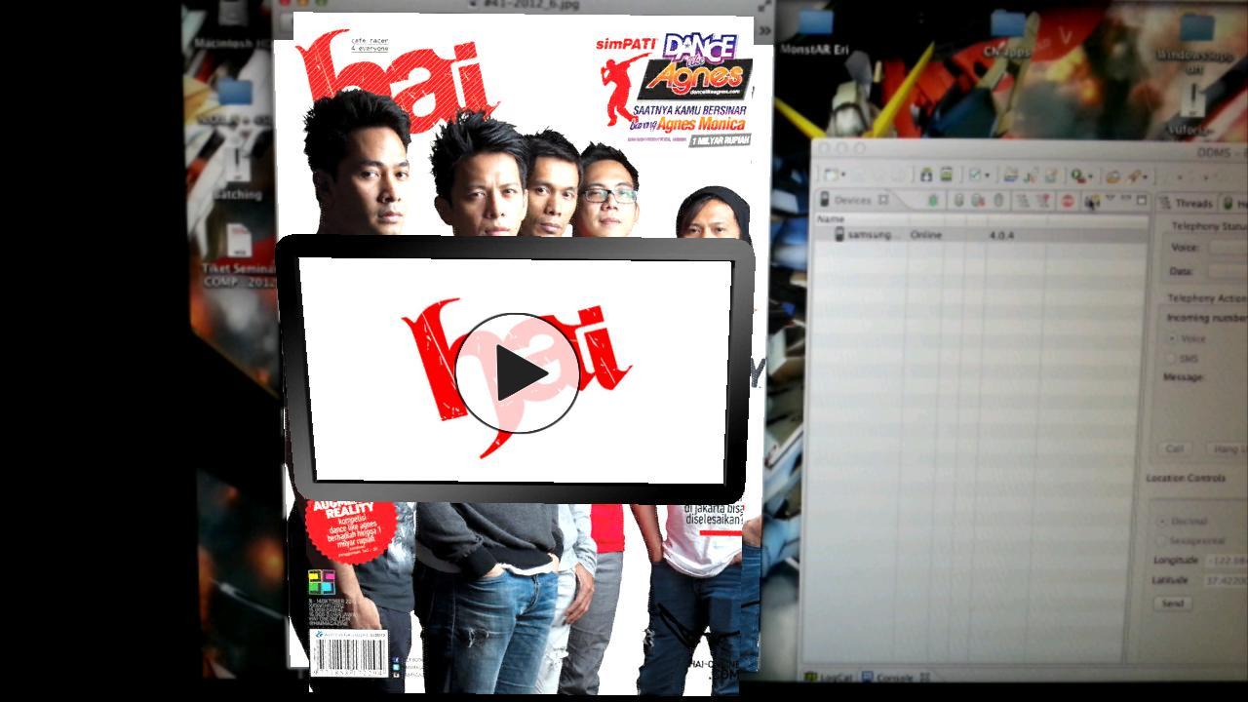Click the Update Threads icon in Devices panel

[x=1024, y=201]
